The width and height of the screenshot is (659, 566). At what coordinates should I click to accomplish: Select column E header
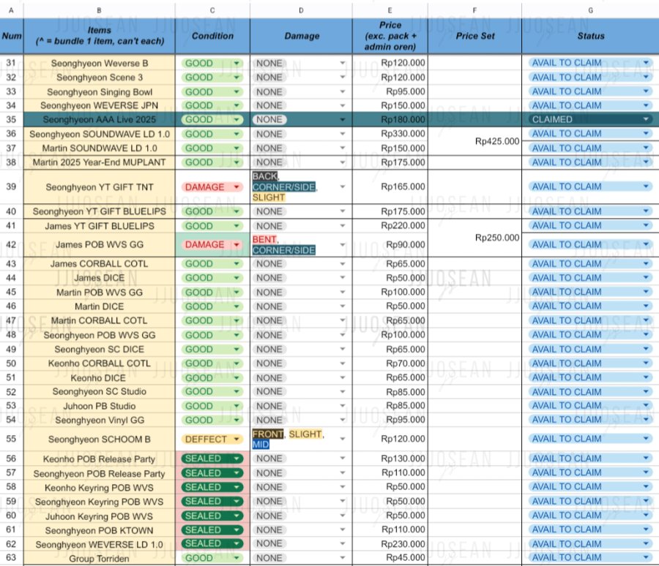(x=390, y=10)
